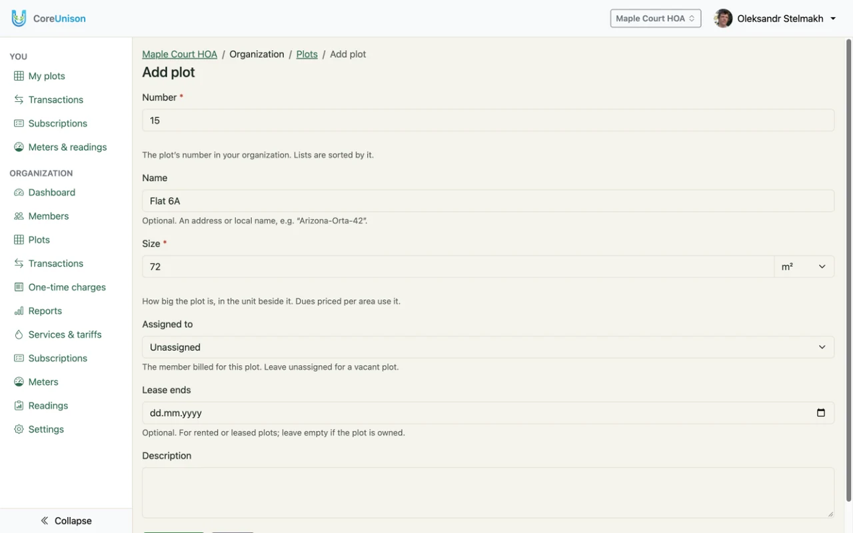Click the Add plot page heading
The height and width of the screenshot is (533, 853).
(x=169, y=73)
